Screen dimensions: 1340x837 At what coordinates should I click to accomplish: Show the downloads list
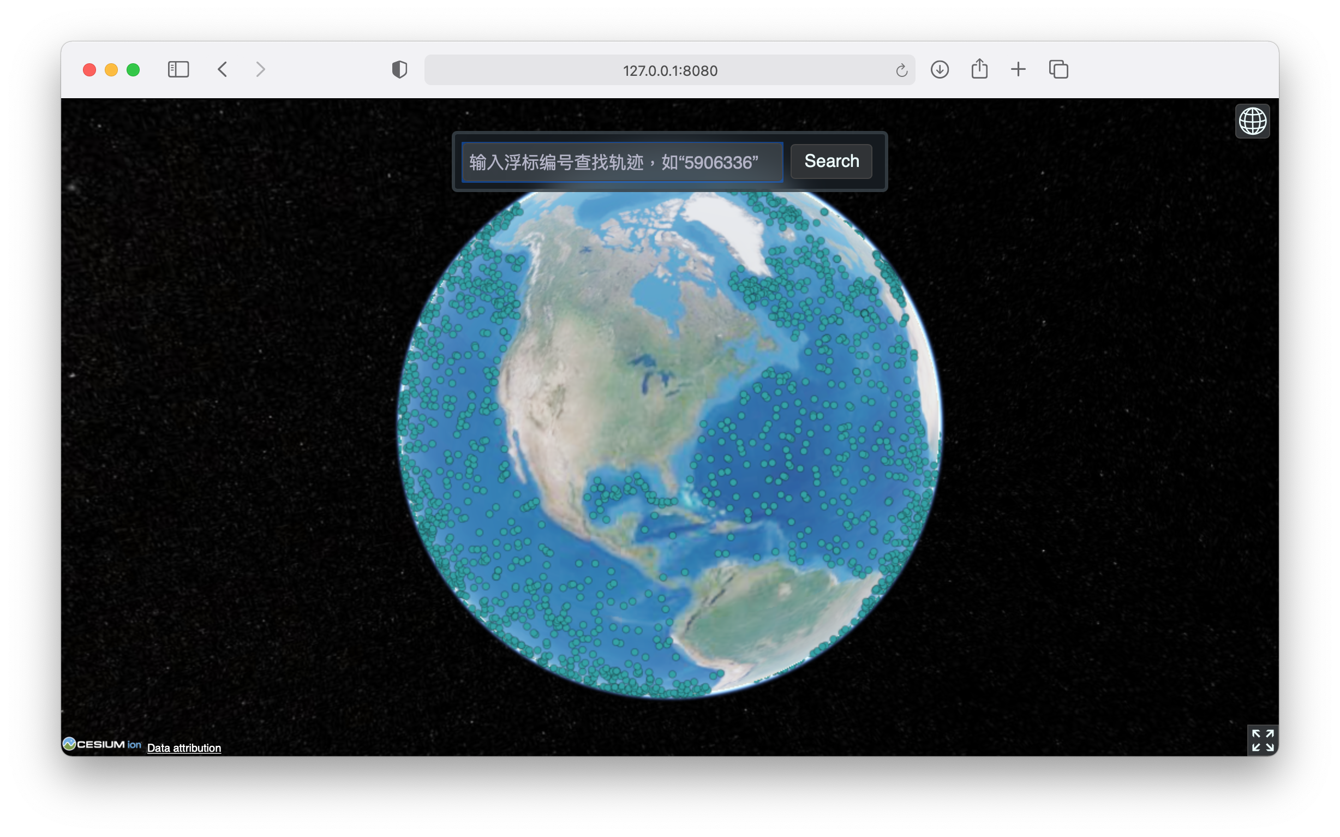[x=940, y=70]
